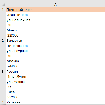Select column A header

(55, 5)
